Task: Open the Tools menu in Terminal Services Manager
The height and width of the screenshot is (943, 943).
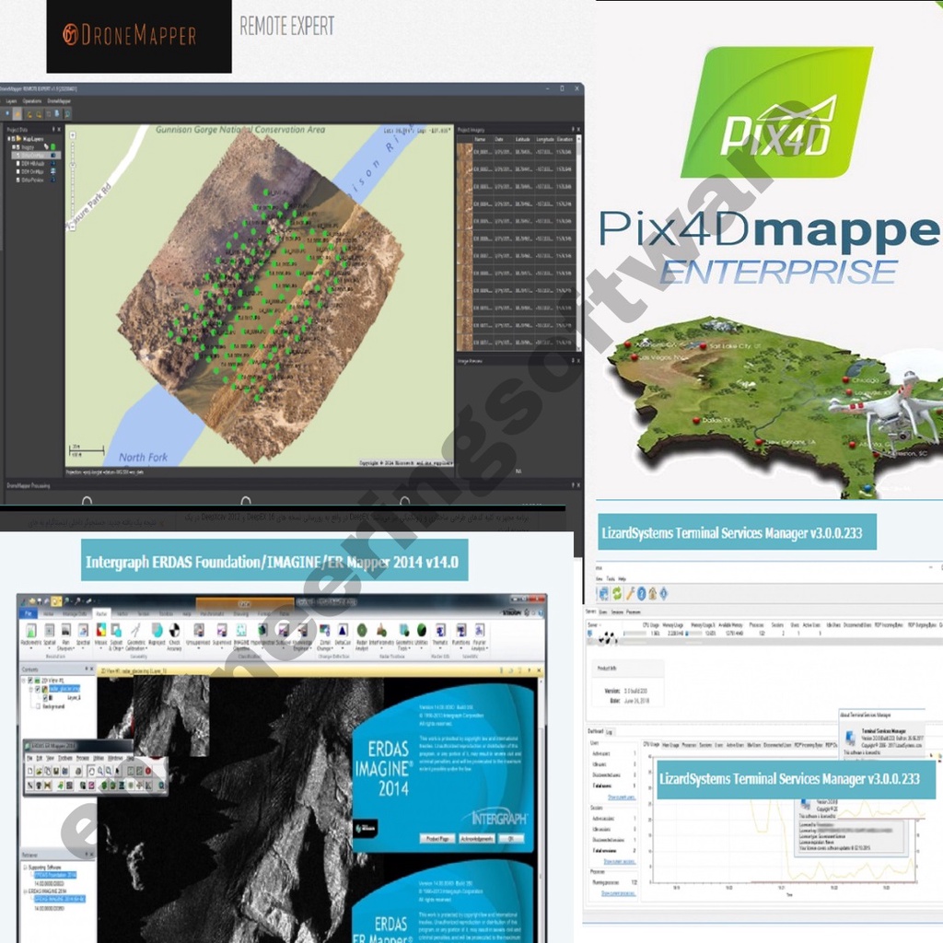Action: click(611, 579)
